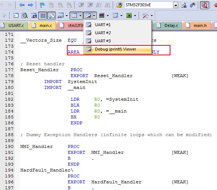Screen dimensions: 217x190
Task: Uncomment the selected lines
Action: [x=108, y=5]
